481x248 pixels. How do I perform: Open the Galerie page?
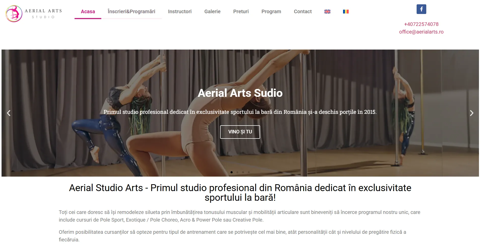click(212, 11)
